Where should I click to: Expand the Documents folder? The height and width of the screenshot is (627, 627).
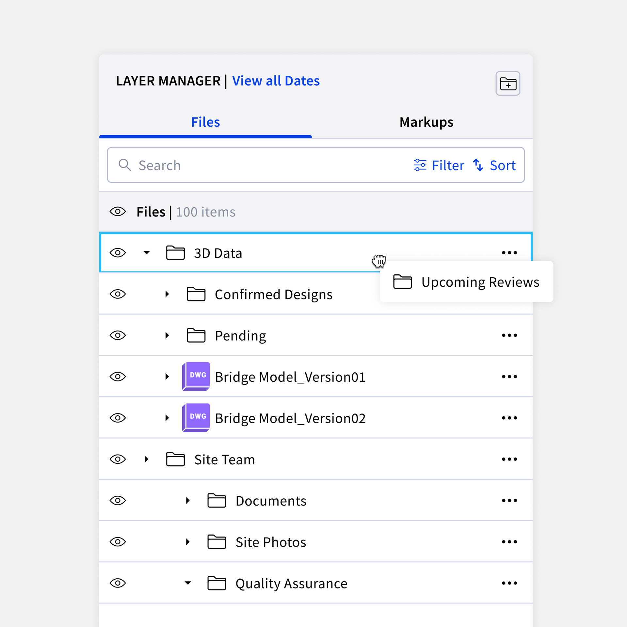(x=188, y=501)
